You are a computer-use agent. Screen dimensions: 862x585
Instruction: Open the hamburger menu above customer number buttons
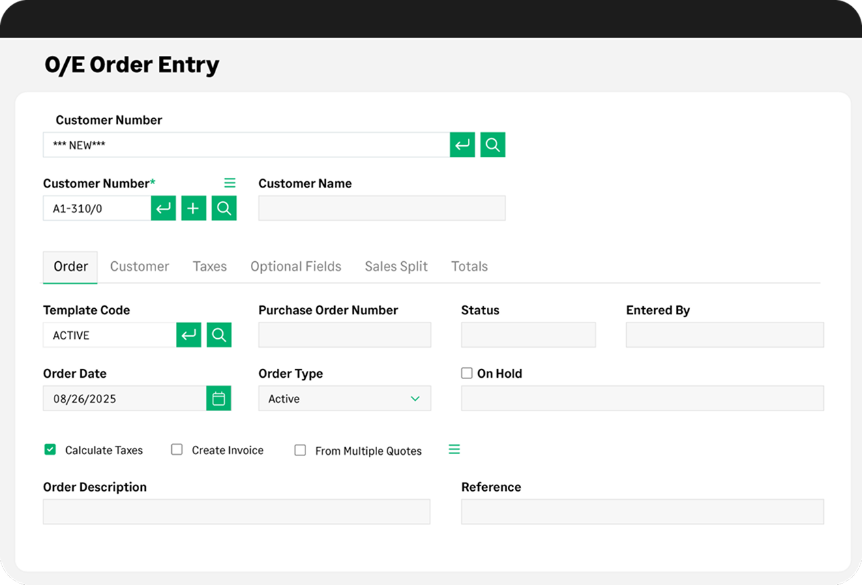230,183
